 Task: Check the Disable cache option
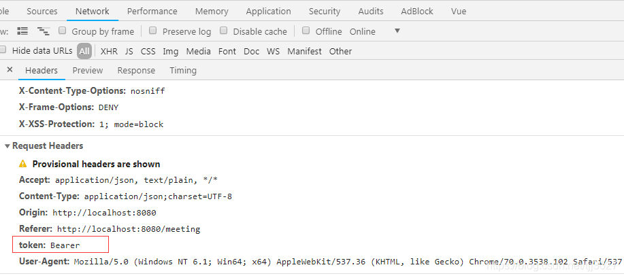223,31
